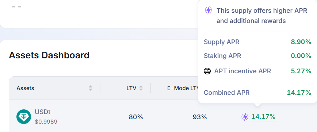Click the E-Mode LTV column header
Image resolution: width=317 pixels, height=132 pixels.
coord(183,88)
